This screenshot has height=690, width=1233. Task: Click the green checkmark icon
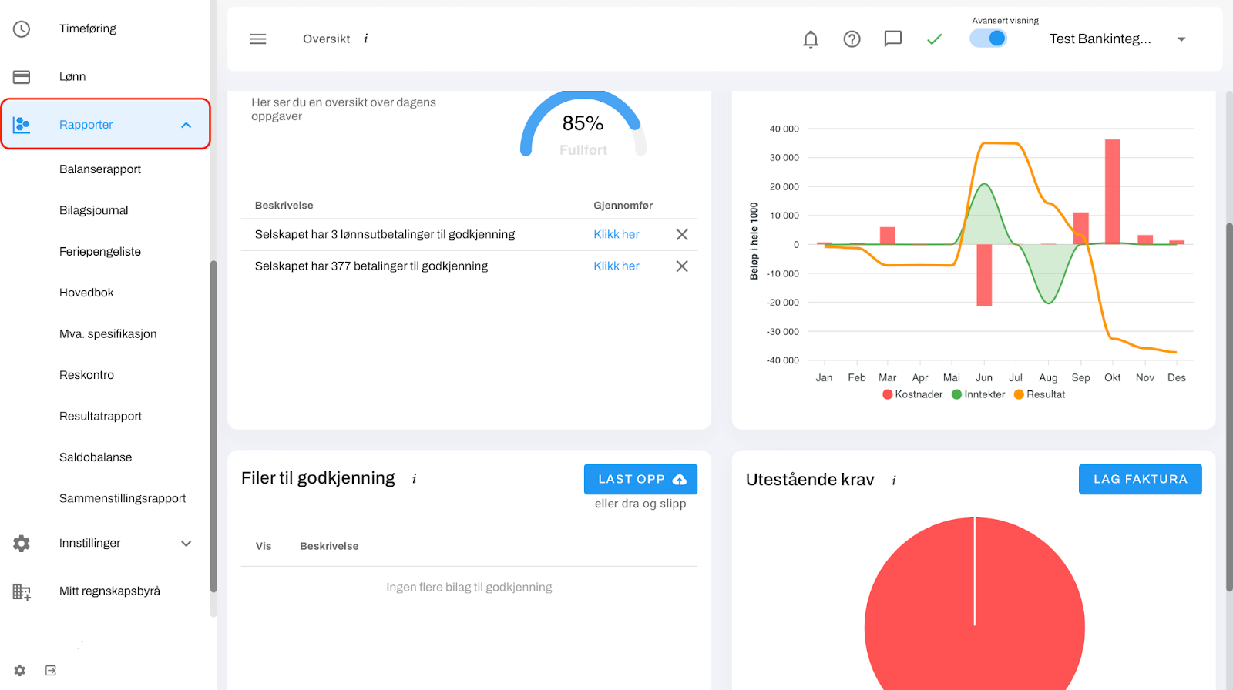(935, 39)
